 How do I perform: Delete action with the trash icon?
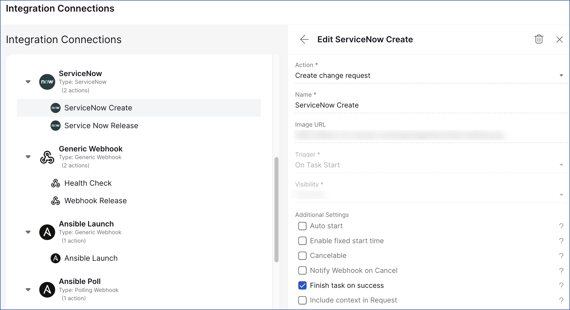point(539,39)
